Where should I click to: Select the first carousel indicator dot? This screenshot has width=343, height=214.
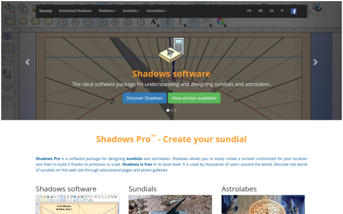[x=167, y=110]
